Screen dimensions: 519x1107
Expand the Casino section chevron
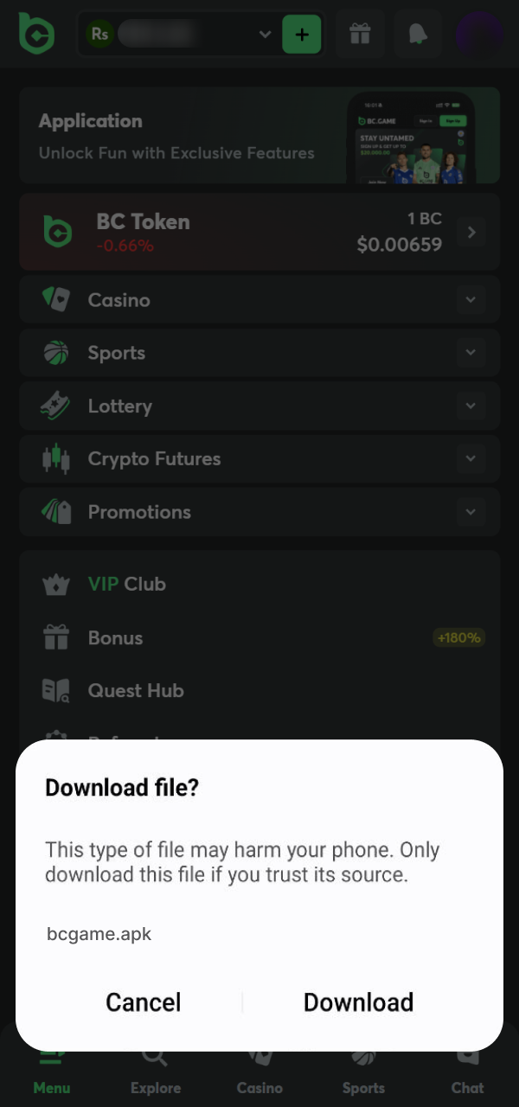point(471,299)
